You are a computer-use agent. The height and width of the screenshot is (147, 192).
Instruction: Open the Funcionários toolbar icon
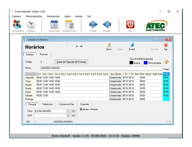tap(17, 24)
